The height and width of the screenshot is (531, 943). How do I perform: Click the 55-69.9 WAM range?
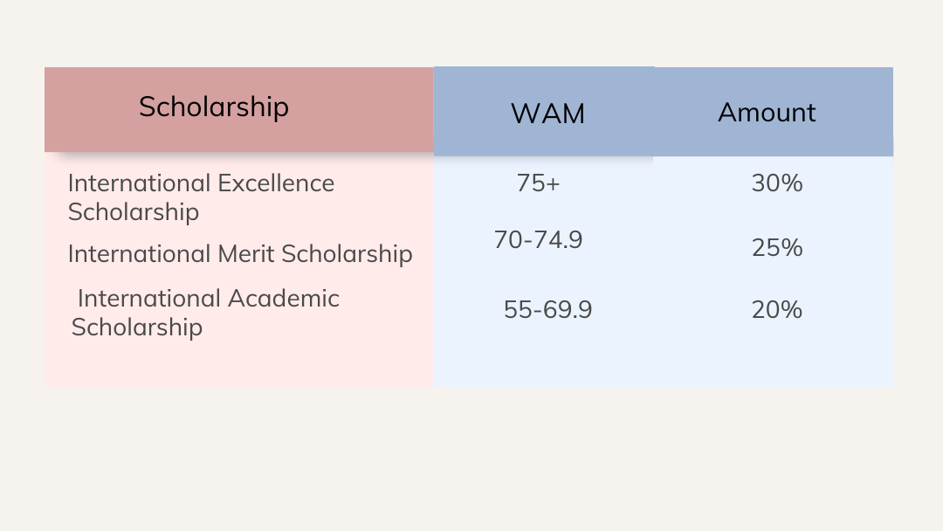[x=547, y=310]
